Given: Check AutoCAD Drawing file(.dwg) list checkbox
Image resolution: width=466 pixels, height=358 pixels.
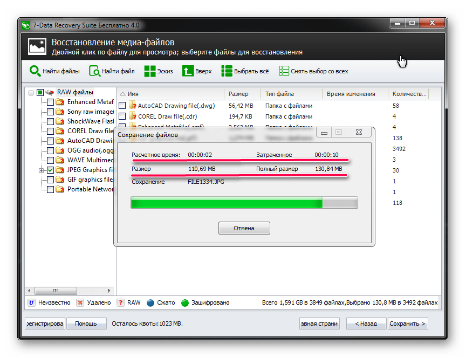Looking at the screenshot, I should tap(122, 106).
